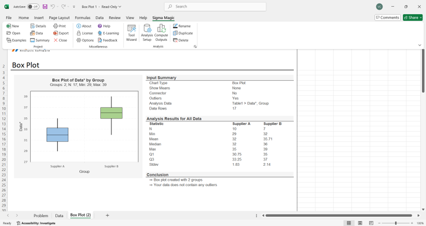Switch to the Home ribbon tab
The image size is (426, 226).
point(24,18)
